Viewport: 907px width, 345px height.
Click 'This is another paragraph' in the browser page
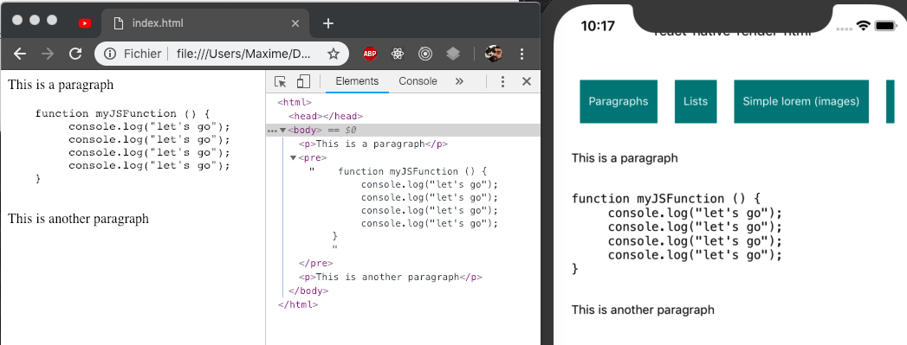point(78,219)
